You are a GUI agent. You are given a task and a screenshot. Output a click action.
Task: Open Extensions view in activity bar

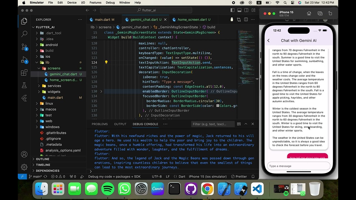[x=24, y=72]
